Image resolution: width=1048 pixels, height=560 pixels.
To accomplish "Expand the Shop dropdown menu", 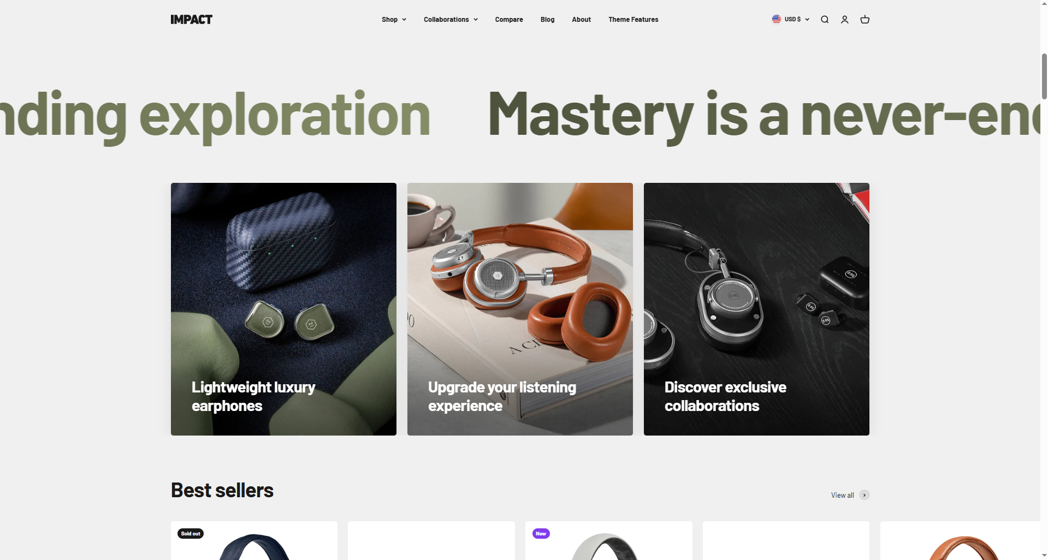I will pyautogui.click(x=394, y=20).
